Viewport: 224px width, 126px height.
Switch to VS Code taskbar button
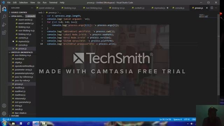tap(36, 124)
